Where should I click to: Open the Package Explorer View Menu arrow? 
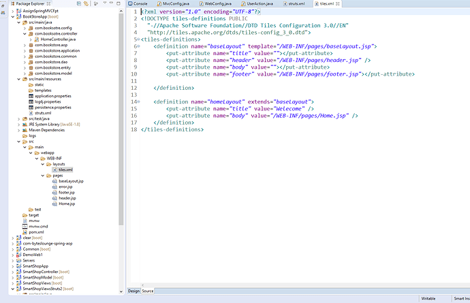point(104,3)
